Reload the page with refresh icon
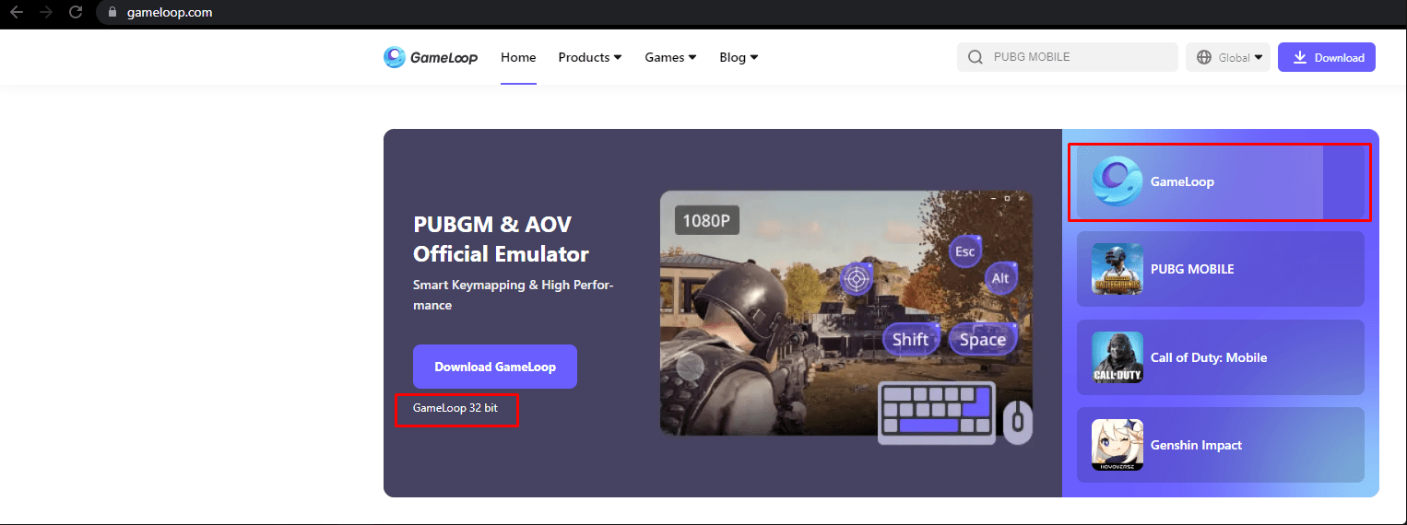The height and width of the screenshot is (525, 1407). [76, 12]
